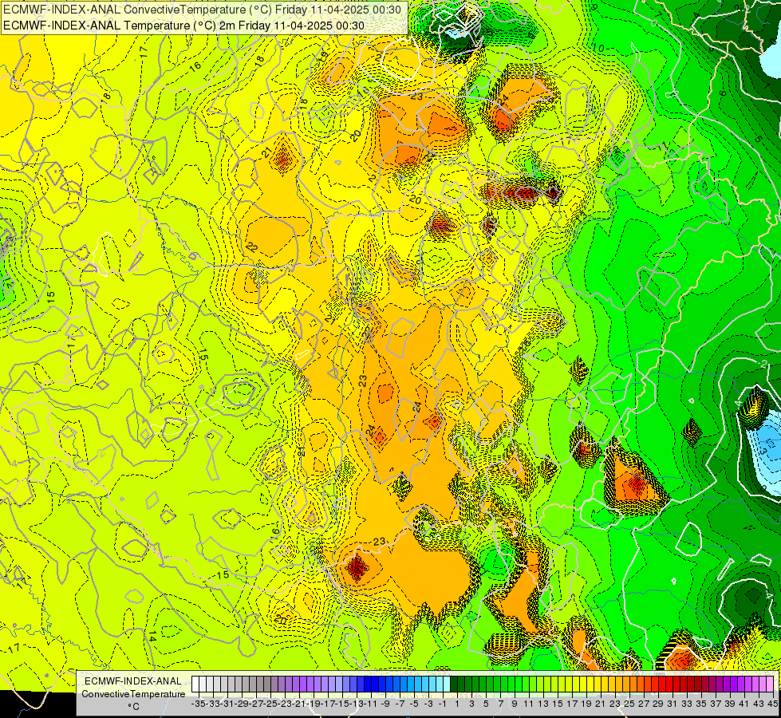The width and height of the screenshot is (781, 718).
Task: Click the -35 legend scale value
Action: (198, 704)
